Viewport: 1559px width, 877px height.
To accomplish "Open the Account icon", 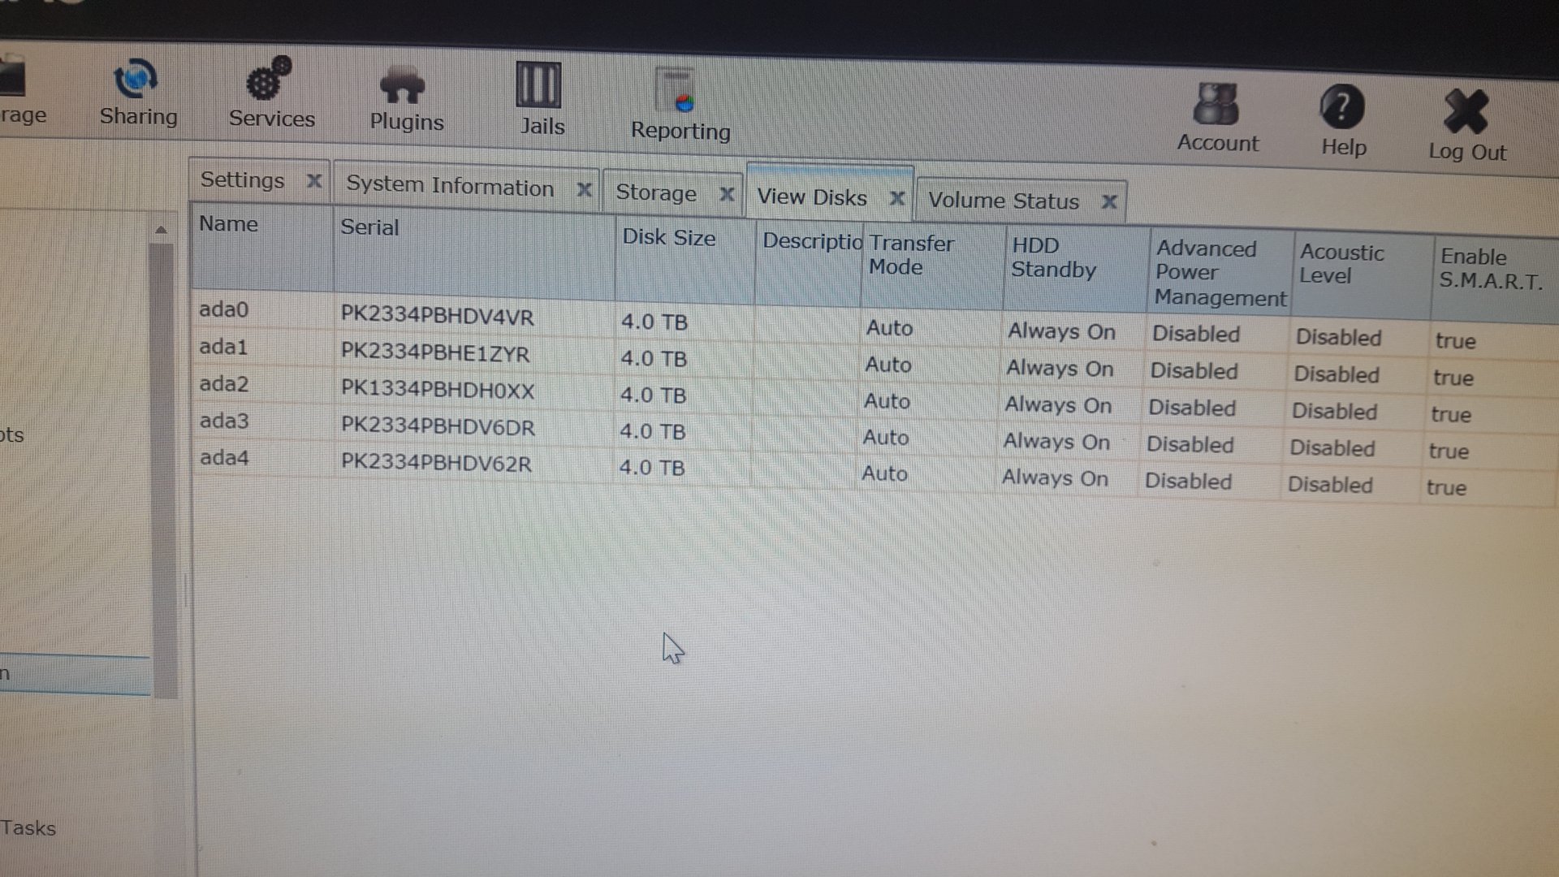I will 1216,105.
